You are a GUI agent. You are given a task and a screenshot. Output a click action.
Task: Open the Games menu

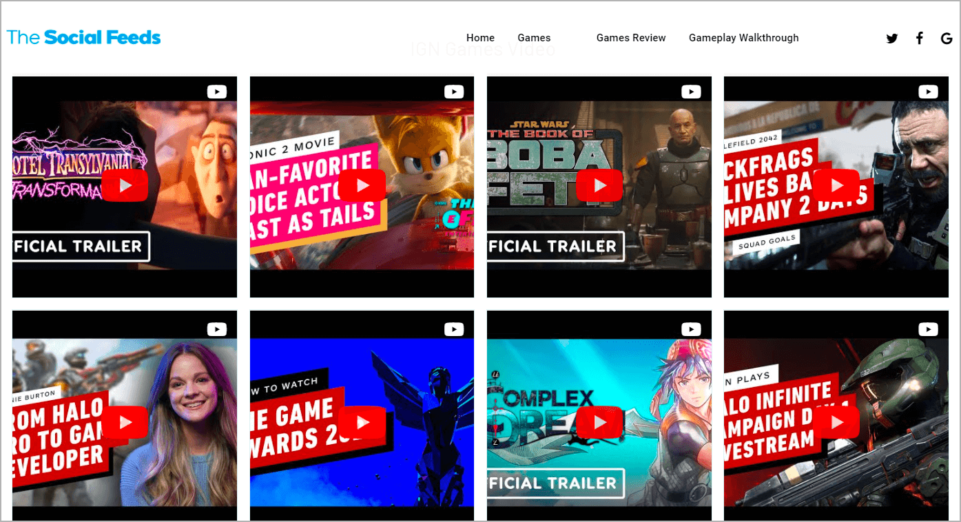534,38
